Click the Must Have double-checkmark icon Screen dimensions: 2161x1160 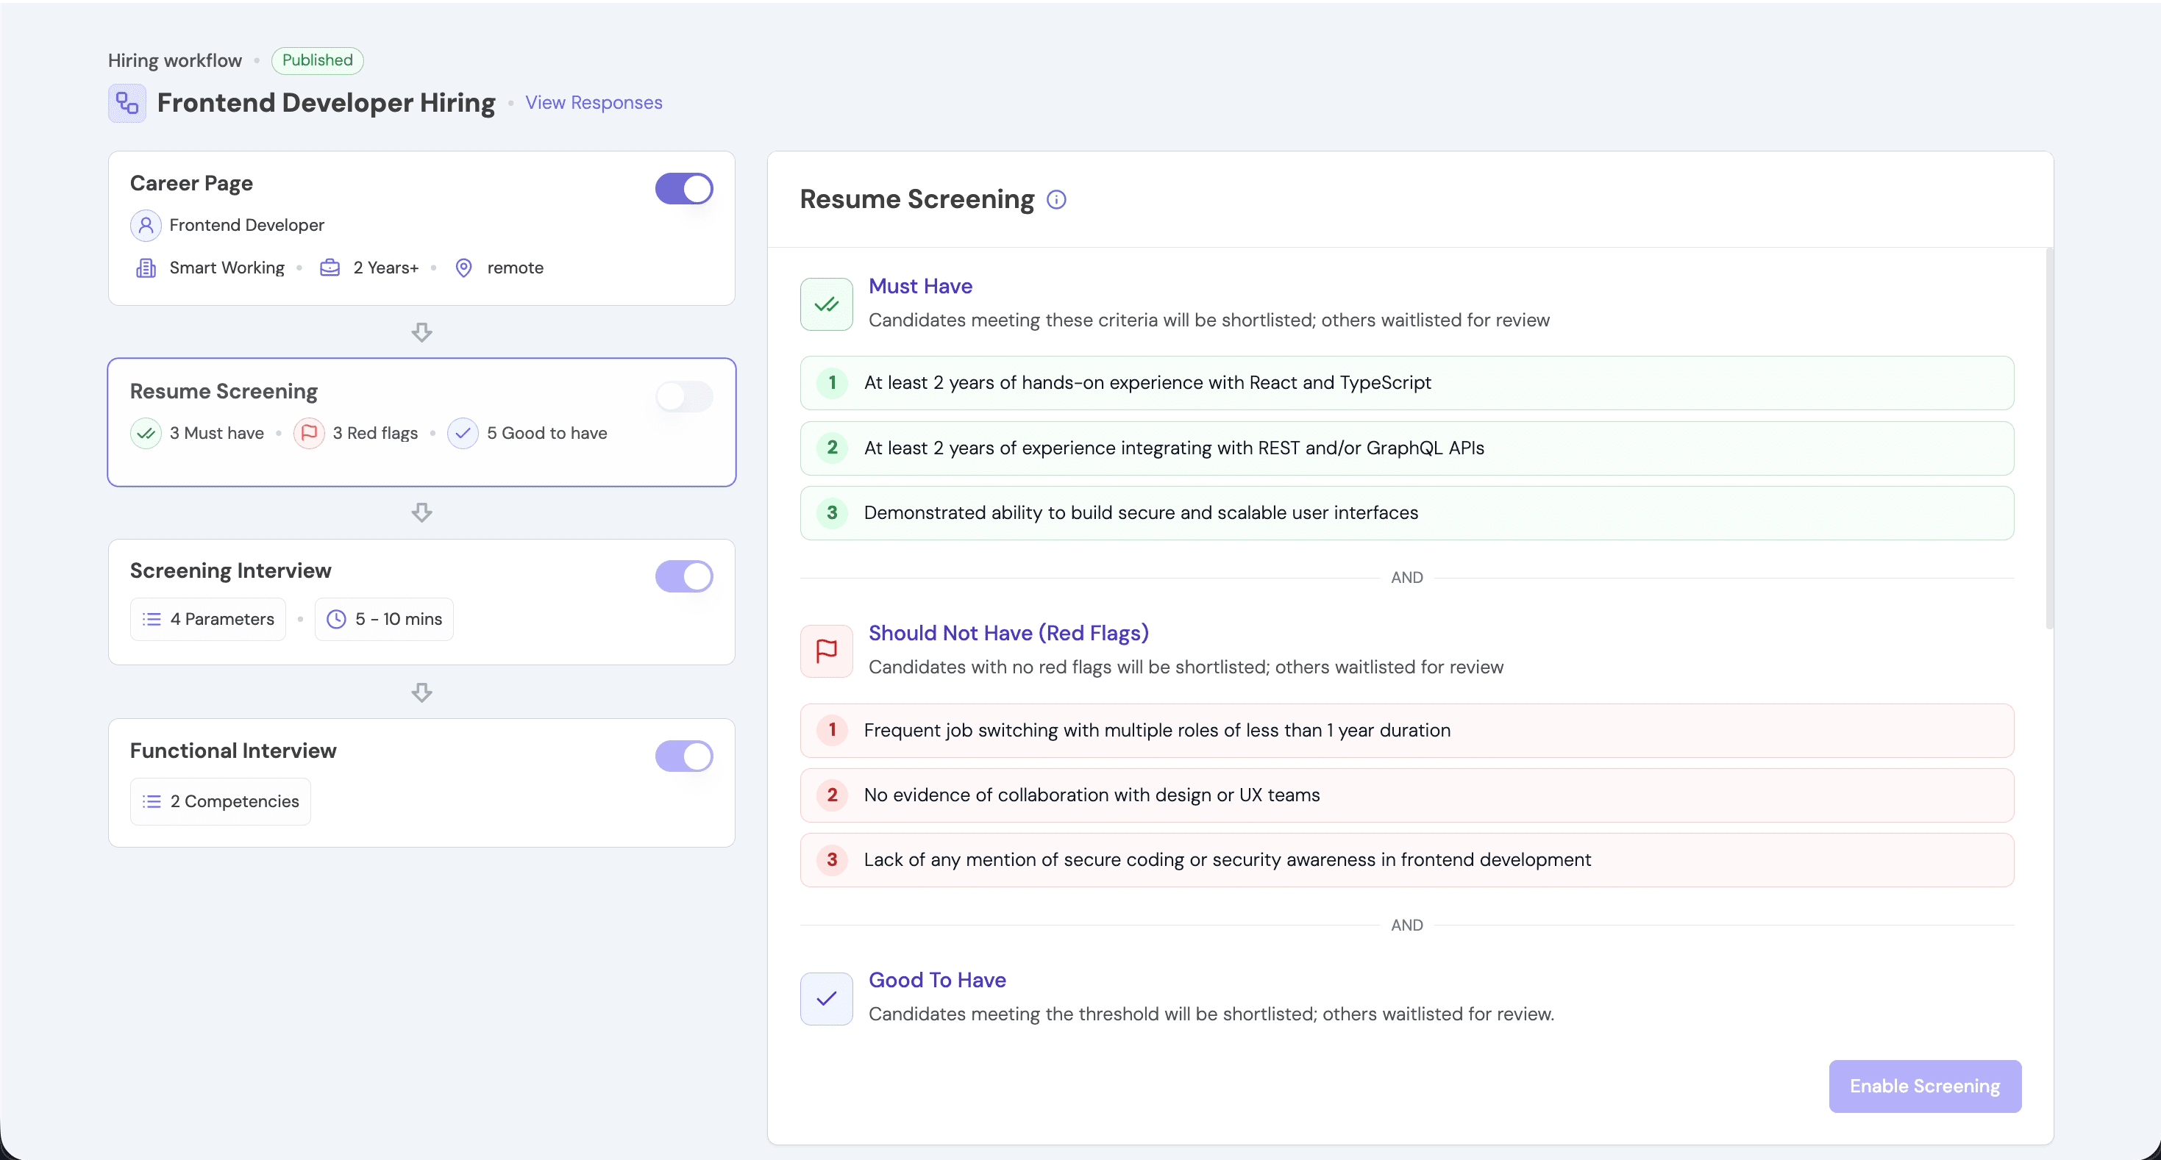[825, 304]
